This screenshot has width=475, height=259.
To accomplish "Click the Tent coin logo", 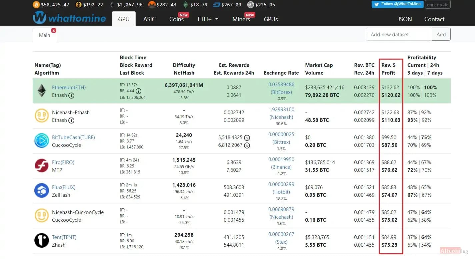I will pyautogui.click(x=42, y=241).
